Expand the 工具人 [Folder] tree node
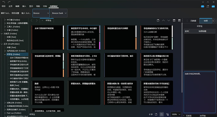The width and height of the screenshot is (217, 117). click(5, 26)
